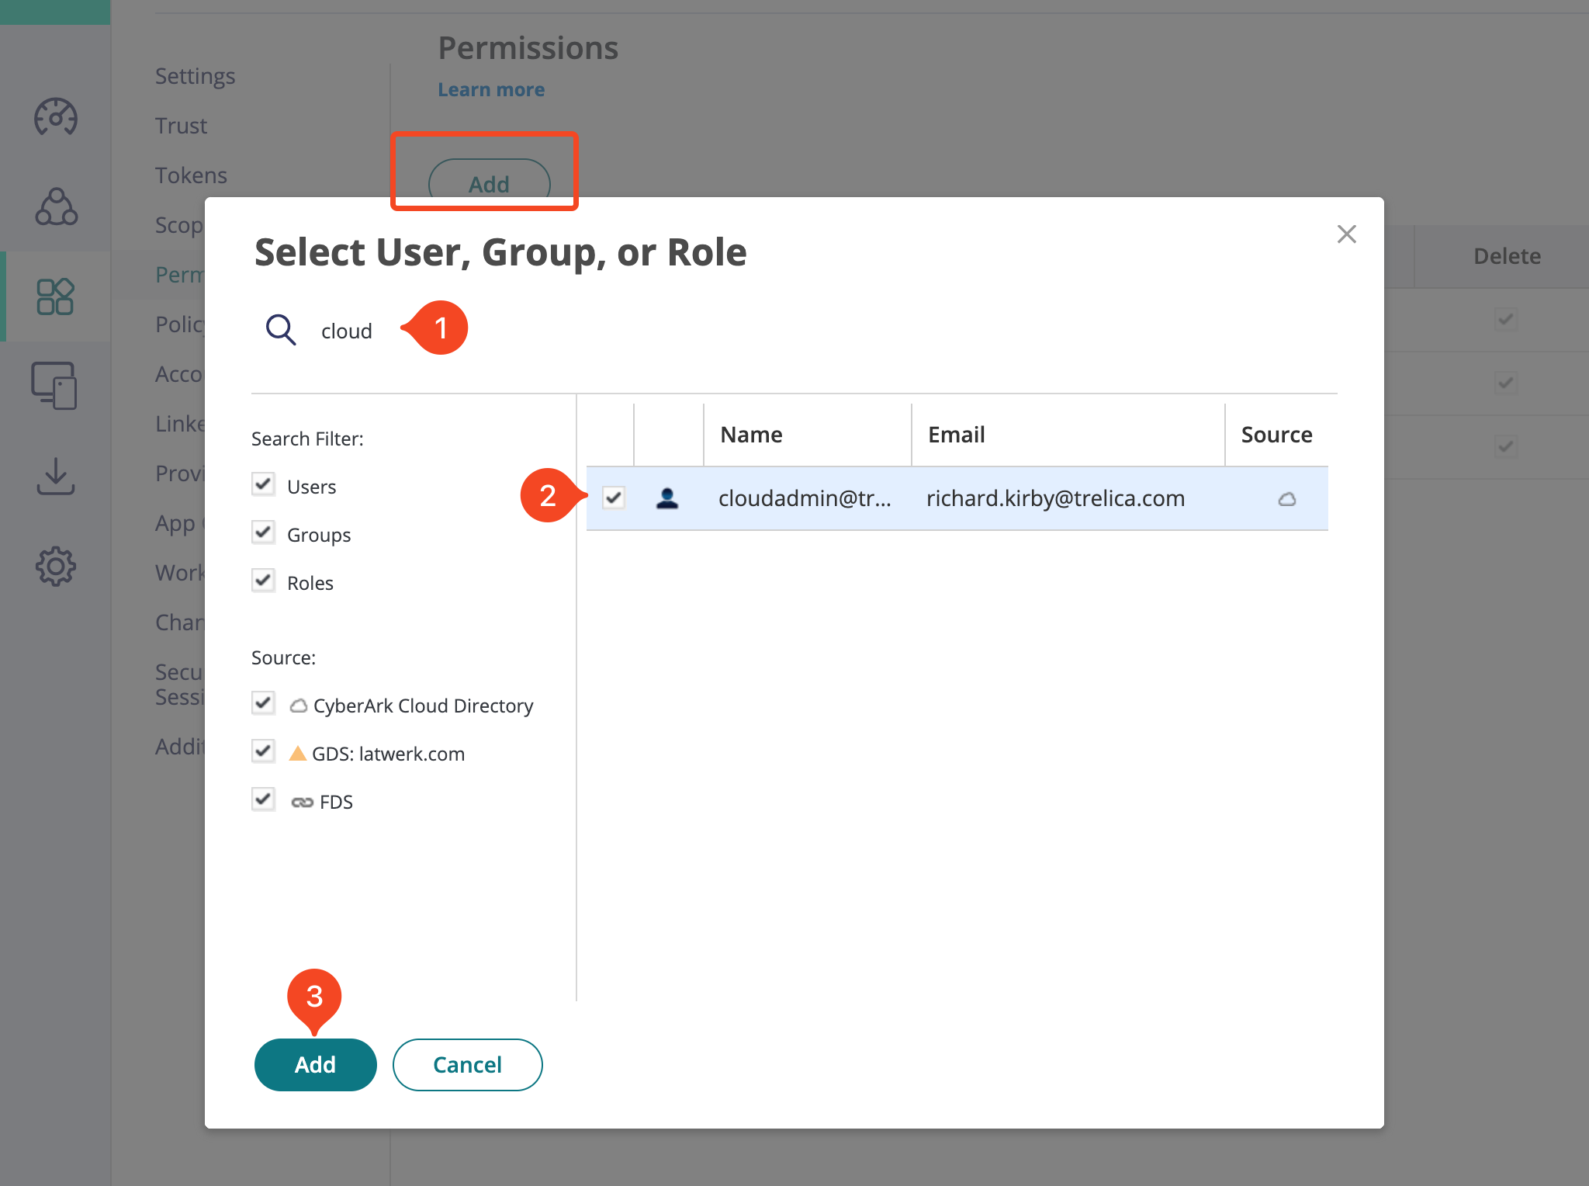This screenshot has width=1589, height=1186.
Task: Select the apps grid icon in sidebar
Action: (55, 296)
